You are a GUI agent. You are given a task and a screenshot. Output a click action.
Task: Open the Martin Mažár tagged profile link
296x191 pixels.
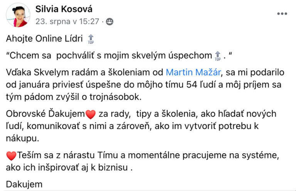(x=193, y=72)
